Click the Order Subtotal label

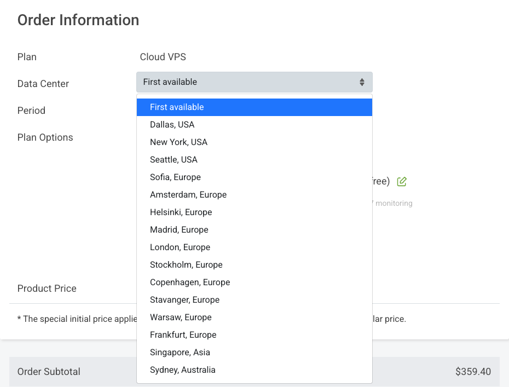pos(49,372)
